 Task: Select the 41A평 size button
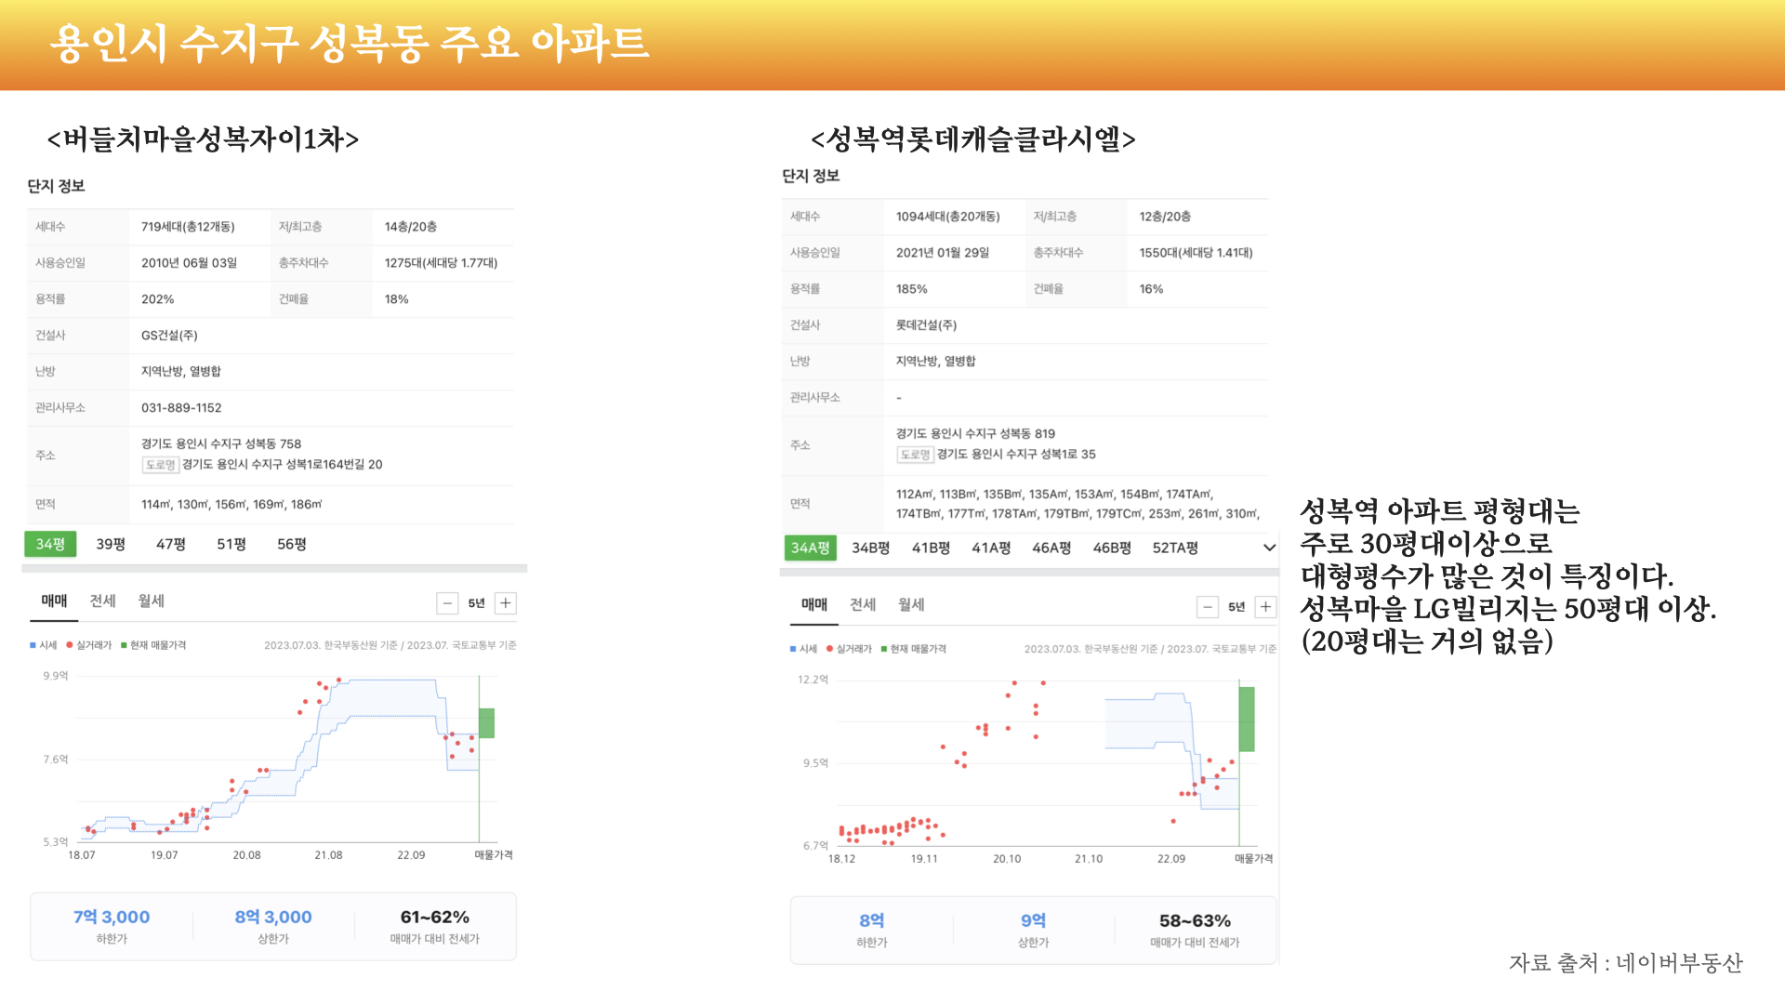(x=991, y=548)
